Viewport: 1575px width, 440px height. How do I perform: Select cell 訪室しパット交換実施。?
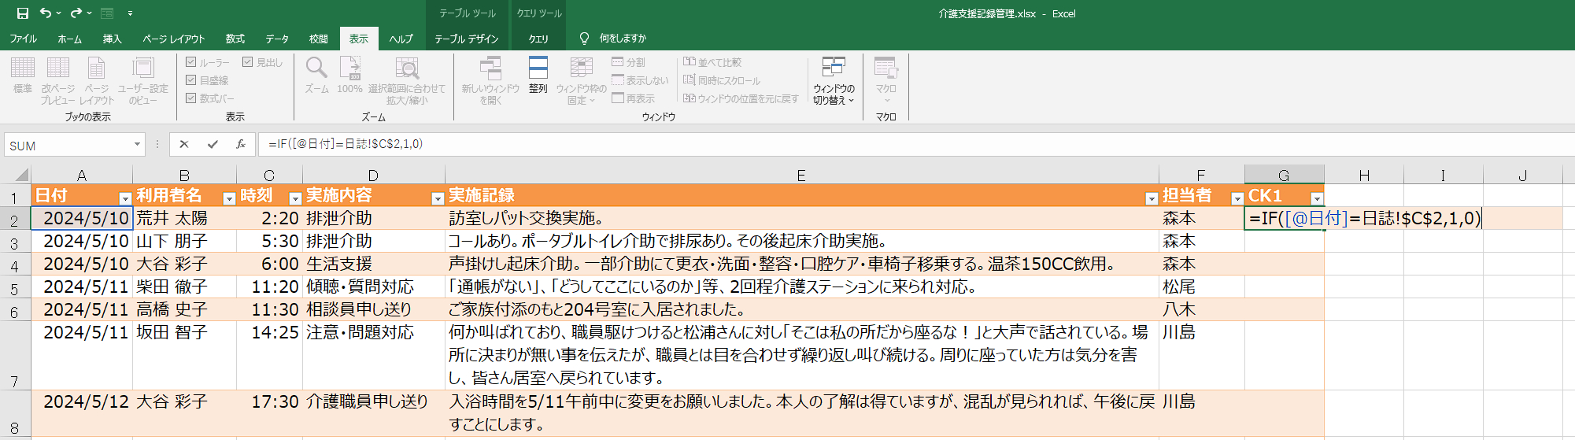point(801,218)
